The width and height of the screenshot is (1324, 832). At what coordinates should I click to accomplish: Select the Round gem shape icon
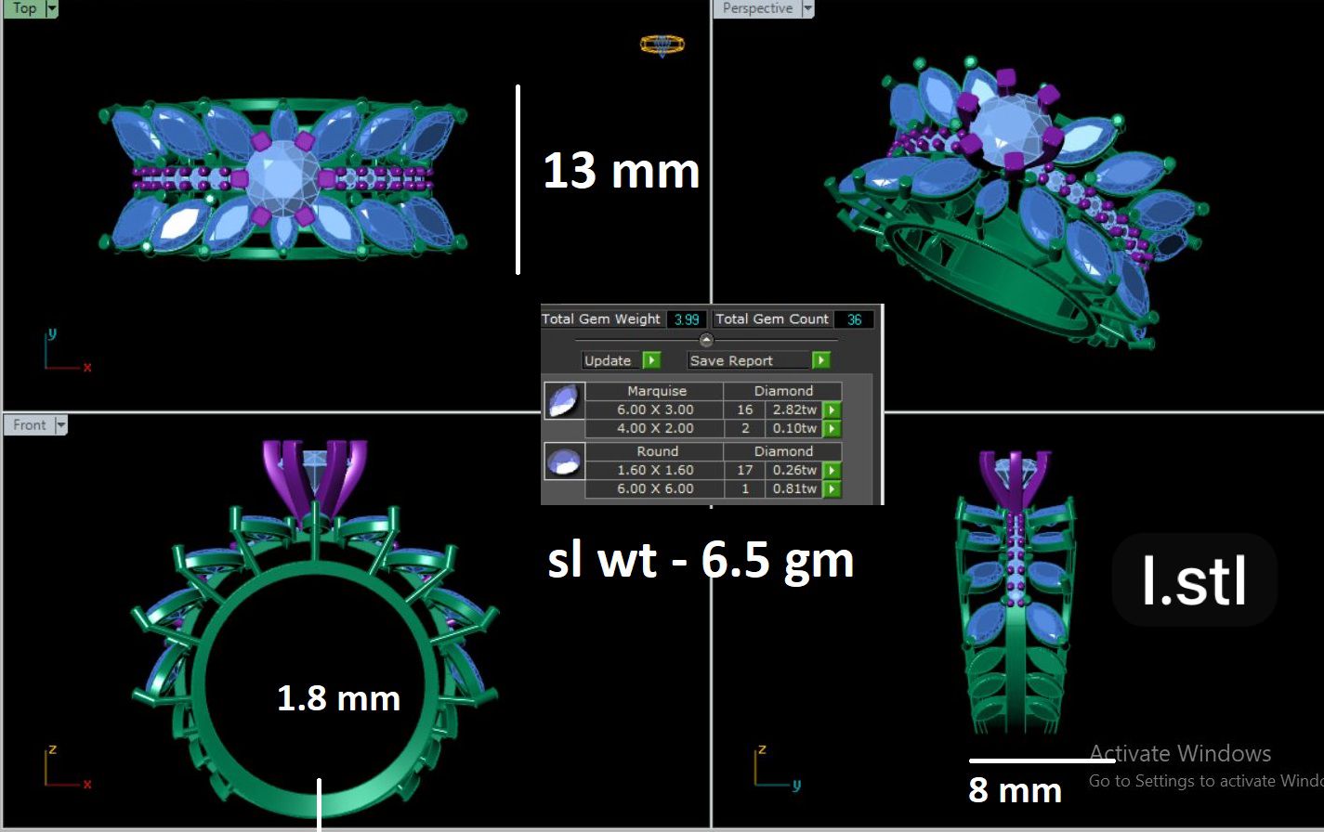pos(563,461)
